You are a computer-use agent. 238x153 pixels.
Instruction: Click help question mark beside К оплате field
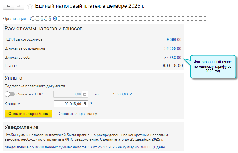[x=91, y=104]
